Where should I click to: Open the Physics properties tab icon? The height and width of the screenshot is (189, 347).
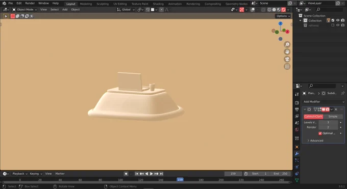(297, 167)
